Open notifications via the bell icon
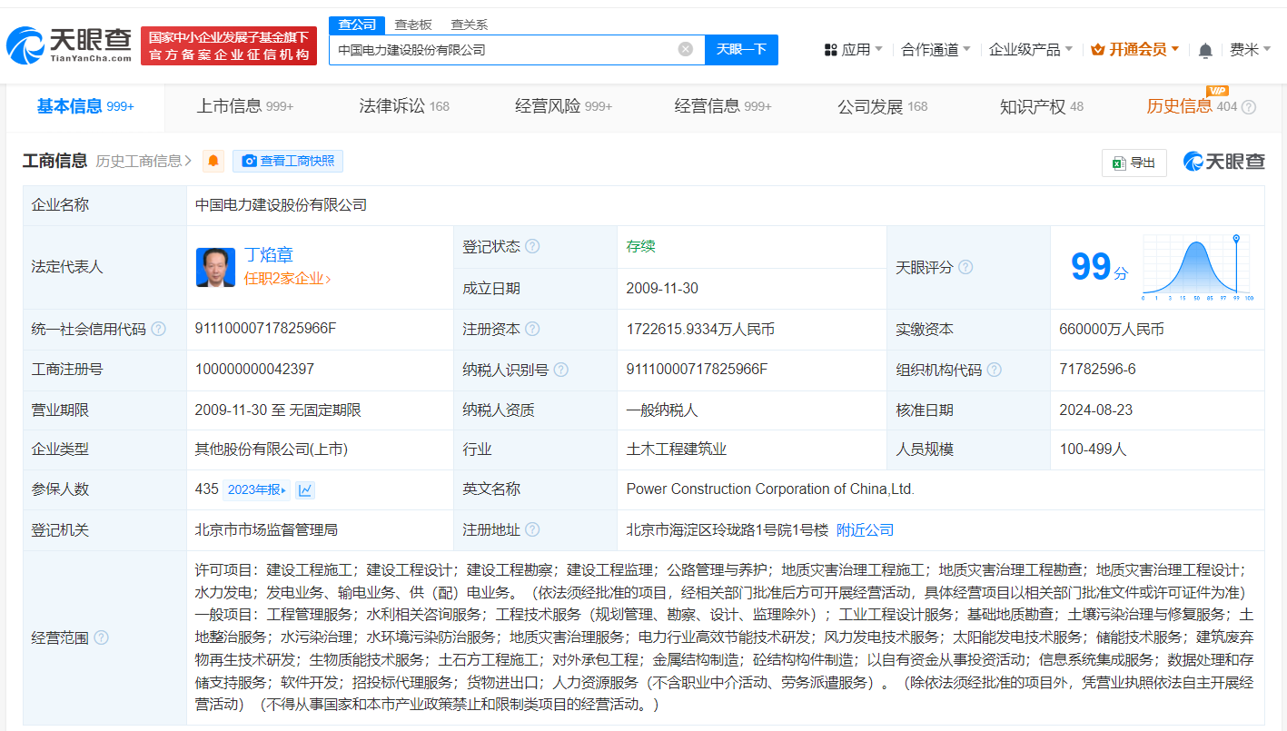1287x731 pixels. coord(1205,49)
